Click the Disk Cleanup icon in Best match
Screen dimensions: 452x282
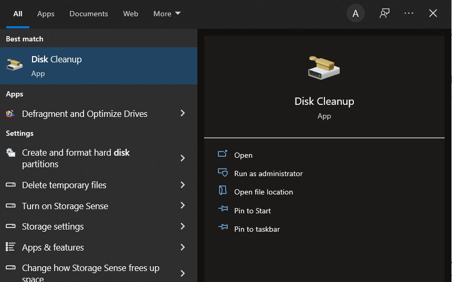(15, 65)
